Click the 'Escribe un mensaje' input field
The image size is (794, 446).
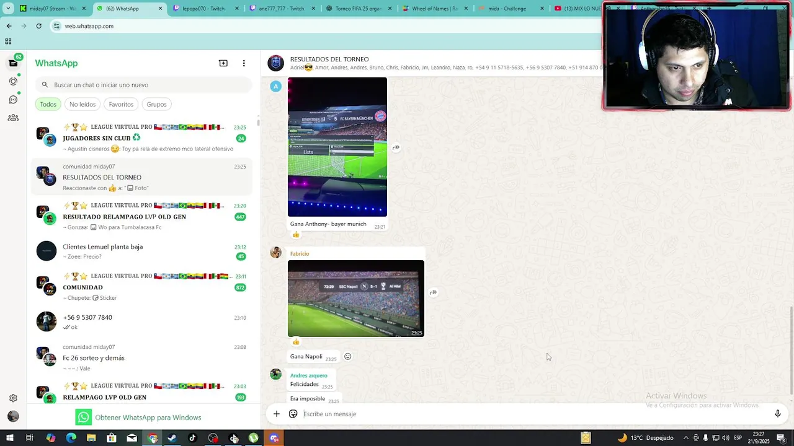[x=533, y=414]
